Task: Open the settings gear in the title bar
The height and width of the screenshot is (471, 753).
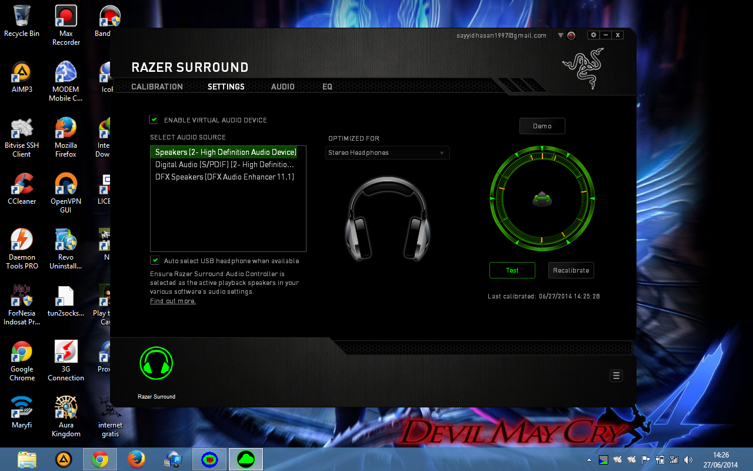Action: (593, 35)
